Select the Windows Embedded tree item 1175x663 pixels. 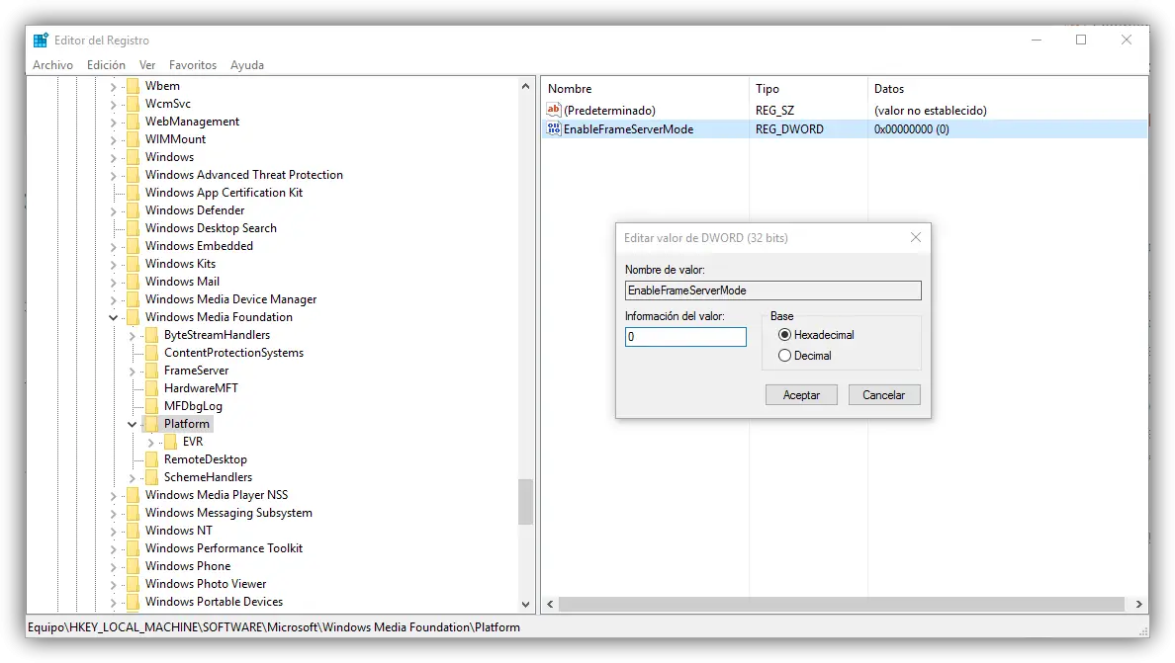[200, 245]
